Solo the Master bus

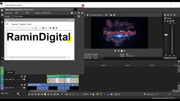pyautogui.click(x=173, y=21)
